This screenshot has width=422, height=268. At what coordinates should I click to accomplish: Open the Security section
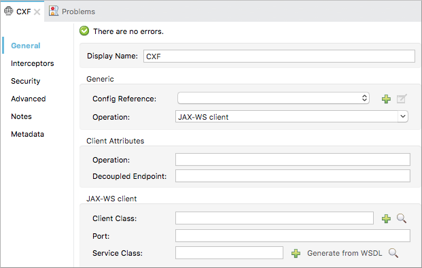click(26, 81)
